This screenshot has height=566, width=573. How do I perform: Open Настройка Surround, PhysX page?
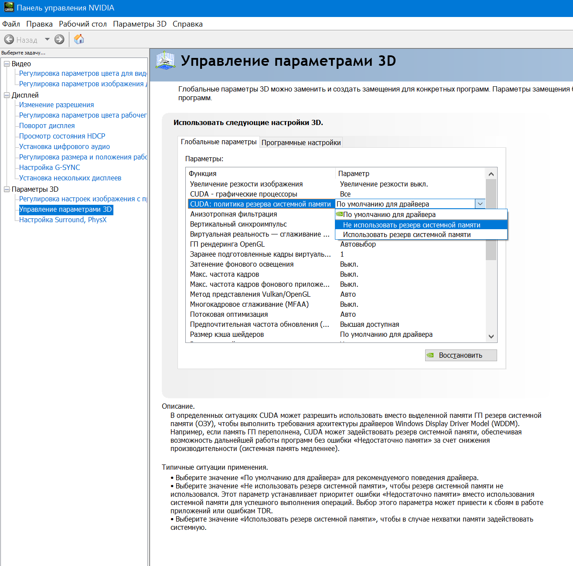[63, 220]
